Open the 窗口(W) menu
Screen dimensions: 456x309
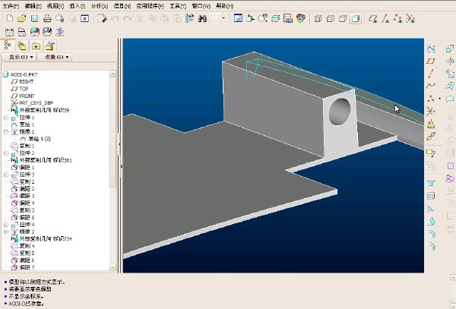tap(201, 6)
